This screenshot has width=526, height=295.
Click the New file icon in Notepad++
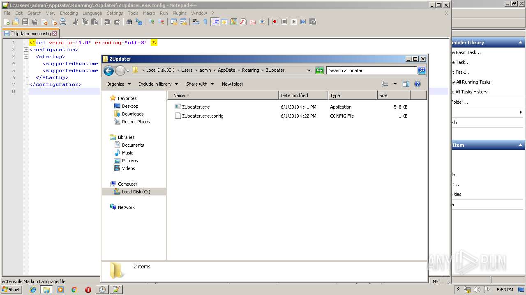point(7,22)
